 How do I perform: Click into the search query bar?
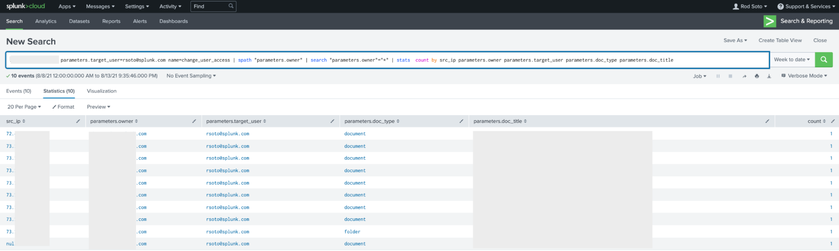387,60
